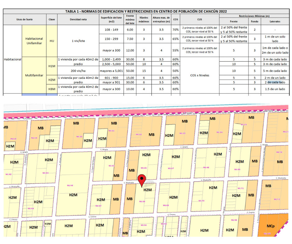Click the red location pin on the map
This screenshot has height=244, width=292.
142,181
